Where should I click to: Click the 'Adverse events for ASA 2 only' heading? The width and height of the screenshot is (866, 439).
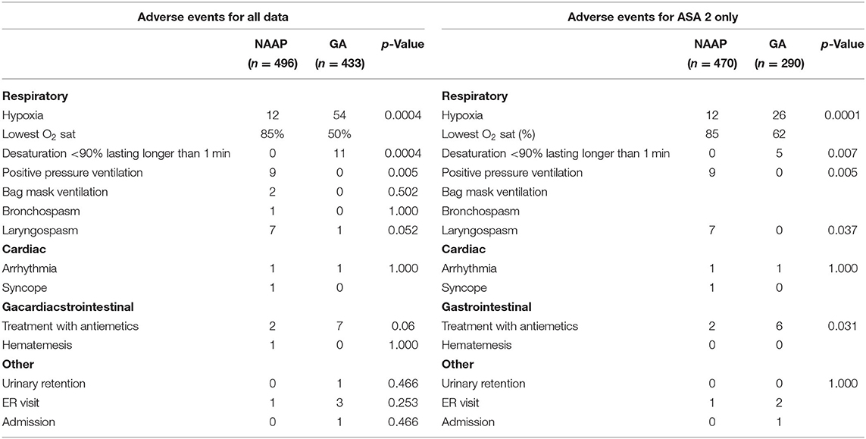click(x=653, y=17)
